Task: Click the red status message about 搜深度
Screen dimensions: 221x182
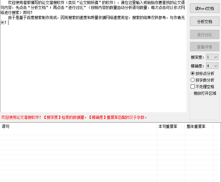Action: click(x=74, y=117)
